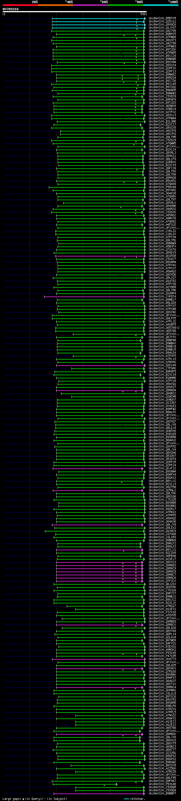Click the cyan alignment bar of B5BT05

pyautogui.click(x=99, y=18)
